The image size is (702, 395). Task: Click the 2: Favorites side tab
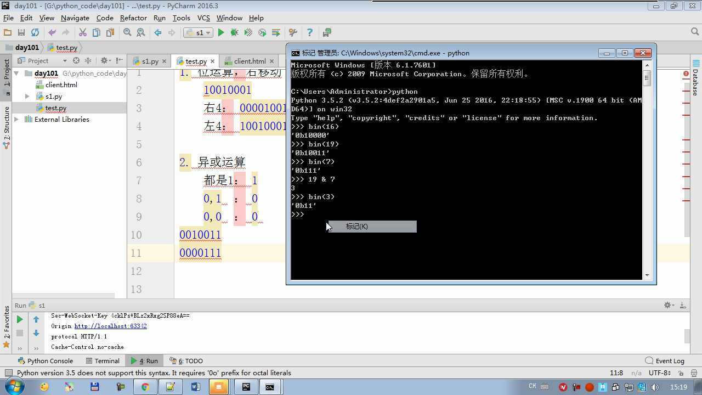click(x=6, y=326)
